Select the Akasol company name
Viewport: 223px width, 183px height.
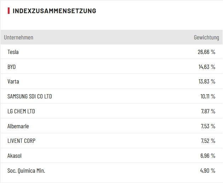point(15,156)
